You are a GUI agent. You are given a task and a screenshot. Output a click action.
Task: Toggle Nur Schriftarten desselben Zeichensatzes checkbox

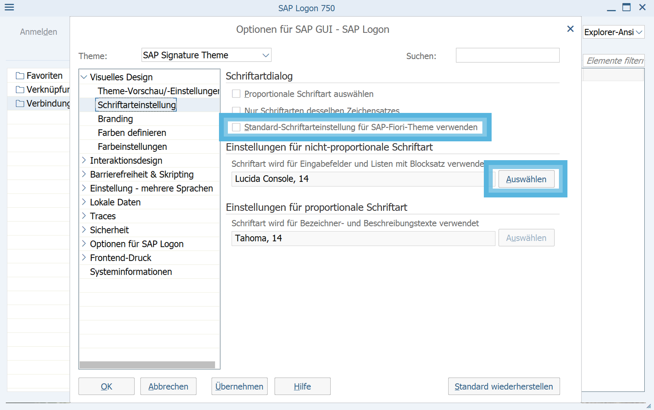236,110
